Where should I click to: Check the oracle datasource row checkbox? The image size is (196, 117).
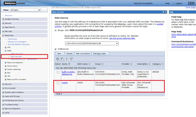click(x=58, y=83)
